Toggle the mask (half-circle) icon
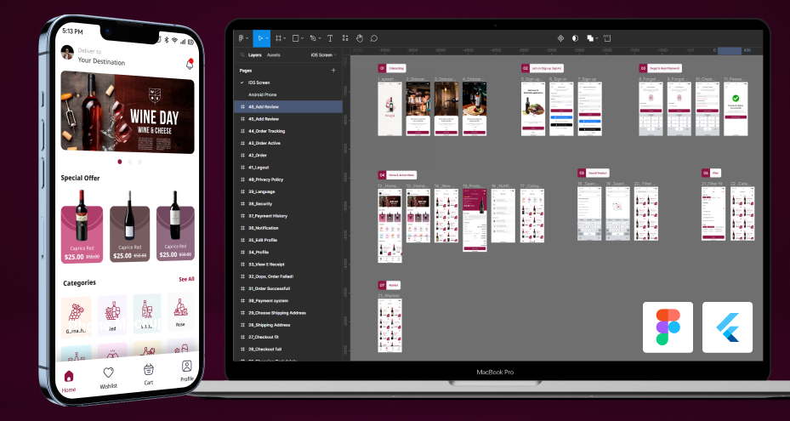This screenshot has height=421, width=790. pyautogui.click(x=575, y=38)
